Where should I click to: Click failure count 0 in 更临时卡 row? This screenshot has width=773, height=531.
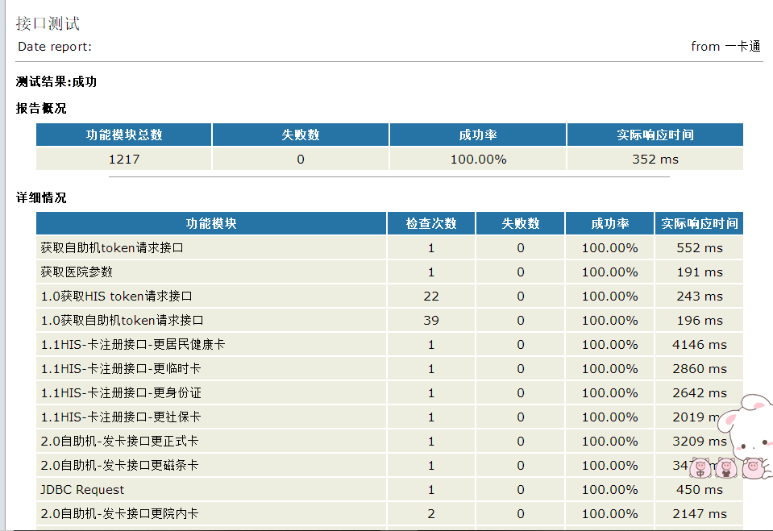(x=520, y=368)
